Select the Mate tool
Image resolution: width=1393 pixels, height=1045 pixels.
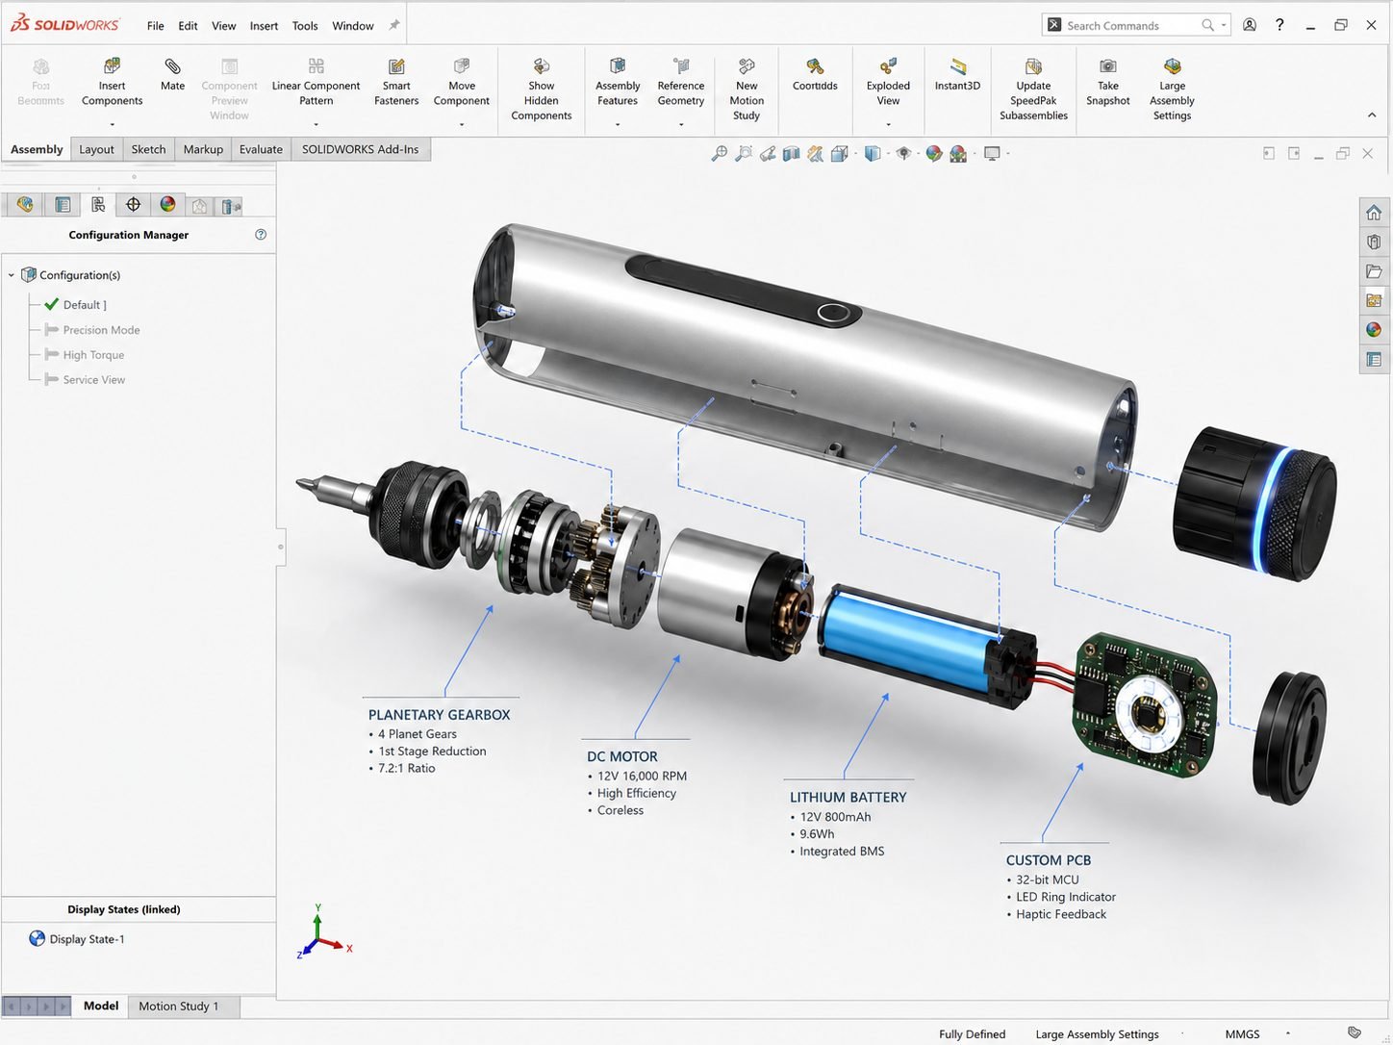click(x=172, y=75)
